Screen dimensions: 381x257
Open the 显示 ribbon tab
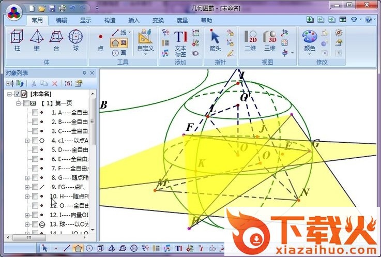[x=85, y=20]
